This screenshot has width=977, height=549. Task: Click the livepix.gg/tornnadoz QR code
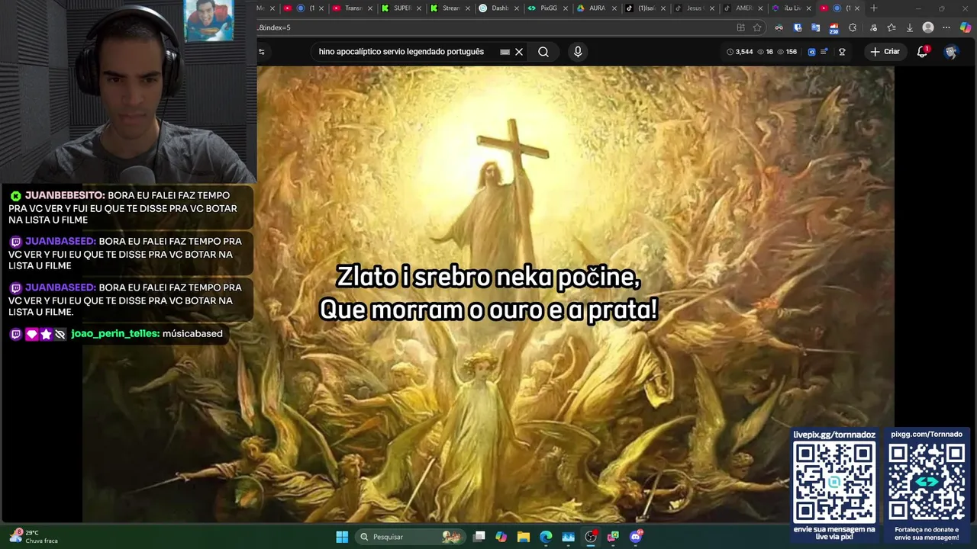(x=834, y=482)
